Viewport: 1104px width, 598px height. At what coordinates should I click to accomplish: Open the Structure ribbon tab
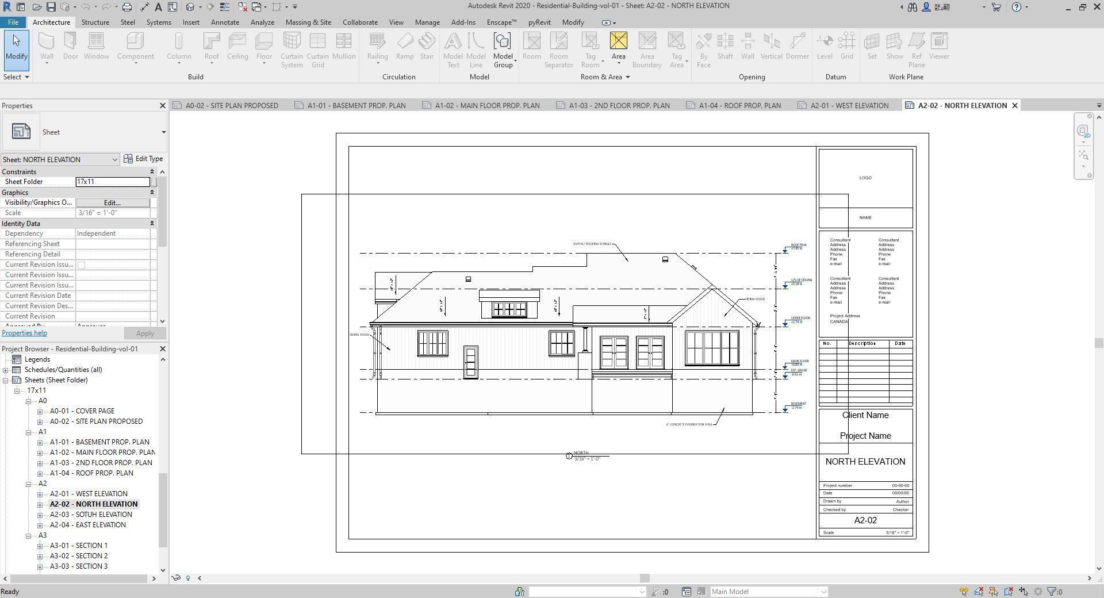[x=95, y=22]
